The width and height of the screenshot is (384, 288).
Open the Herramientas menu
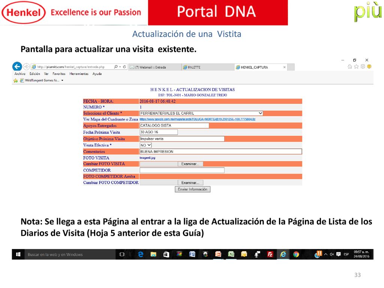click(79, 74)
